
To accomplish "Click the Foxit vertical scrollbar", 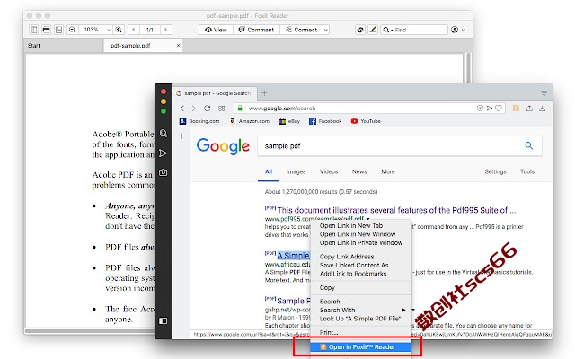I will pos(467,68).
